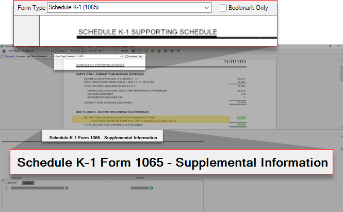343x212 pixels.
Task: Click the zoom in magnifier icon
Action: [x=101, y=51]
